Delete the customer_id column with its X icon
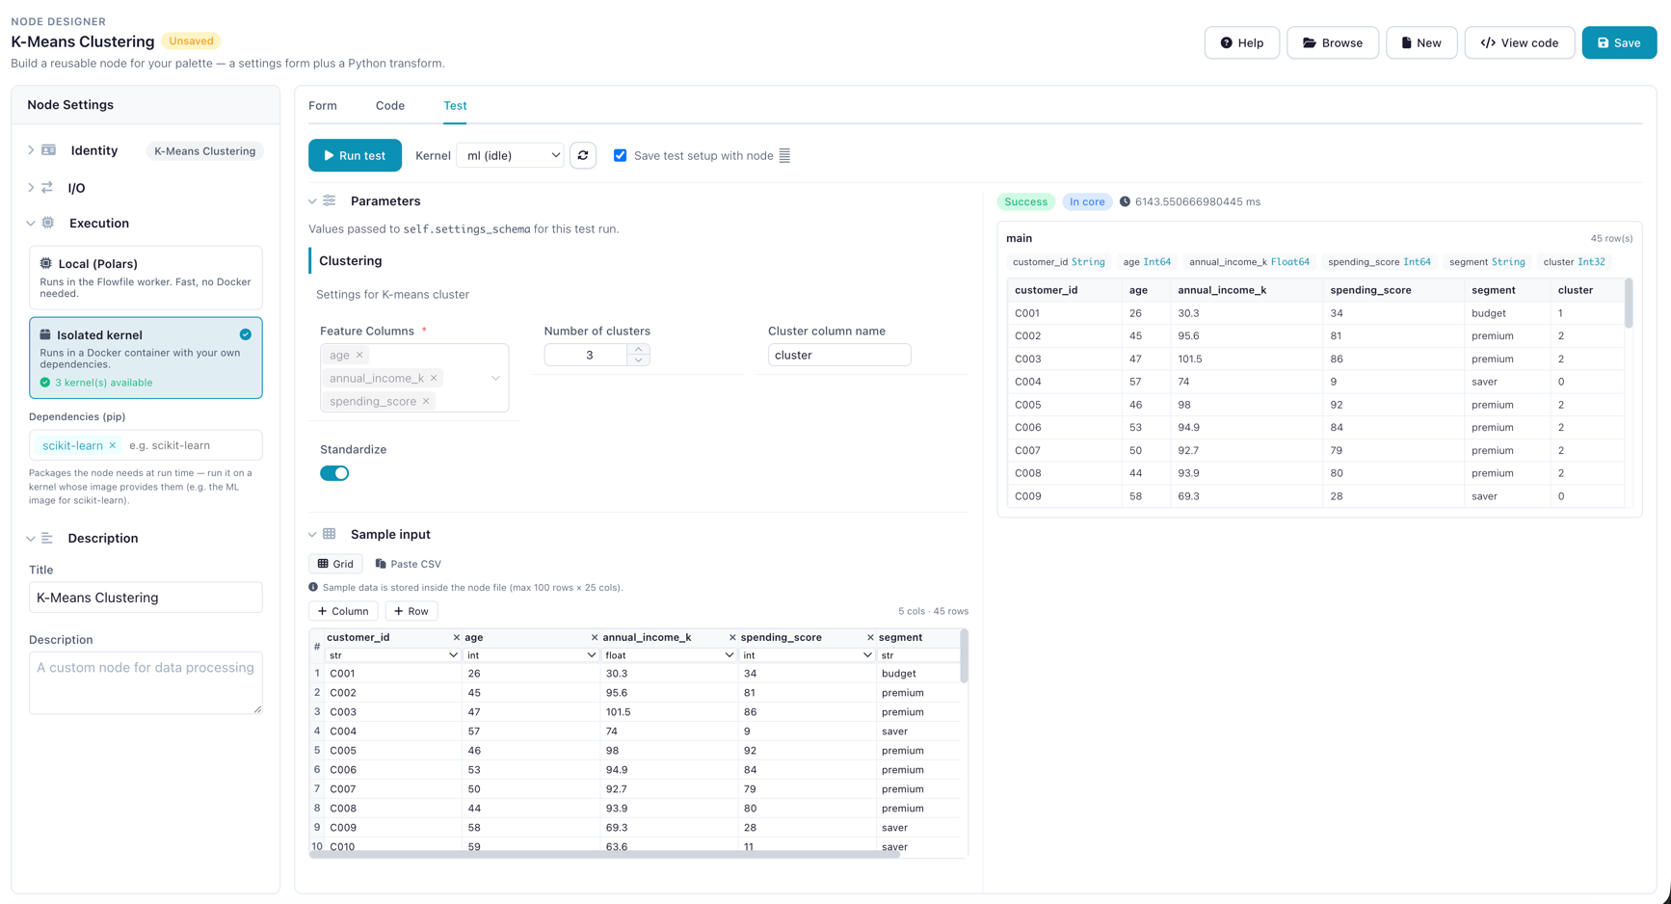 [x=456, y=637]
